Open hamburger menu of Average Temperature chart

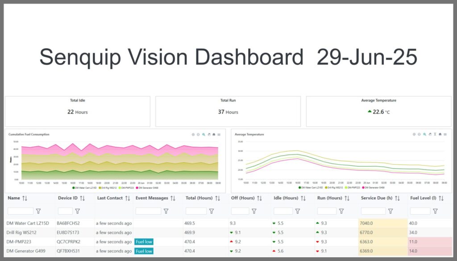click(x=445, y=134)
